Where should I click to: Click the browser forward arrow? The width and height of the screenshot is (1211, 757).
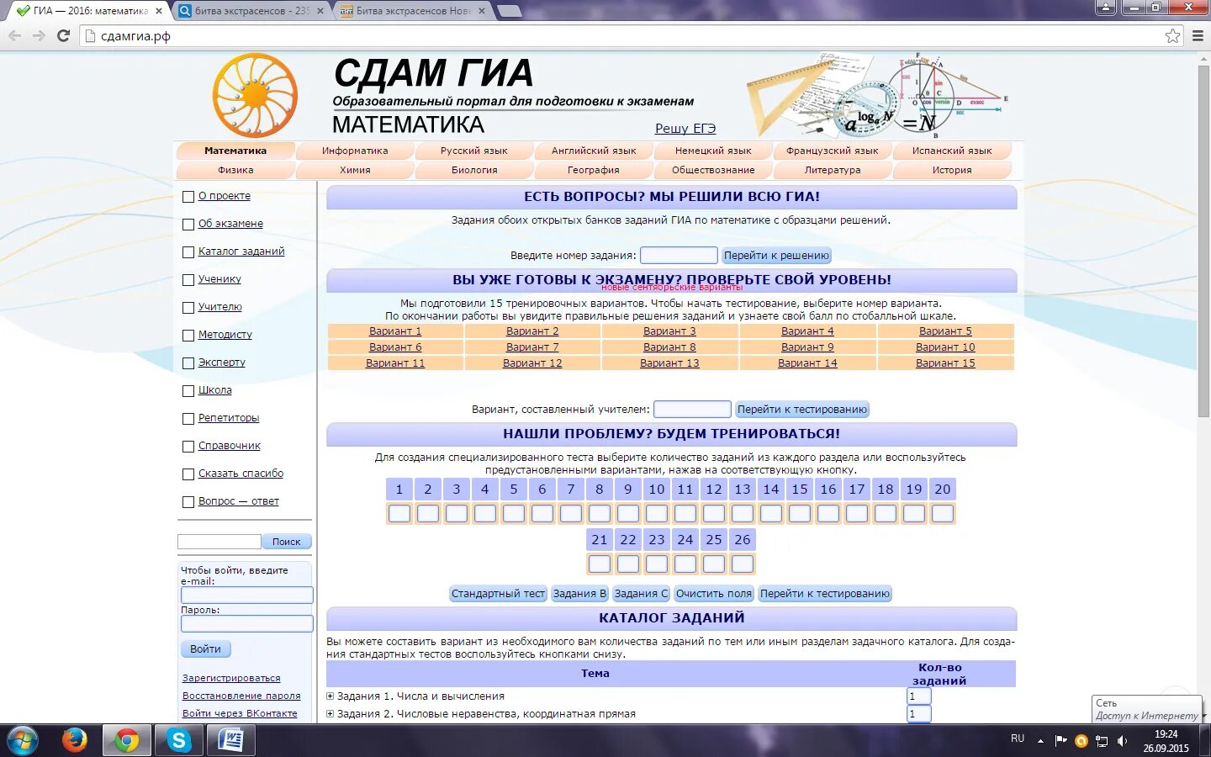[39, 36]
